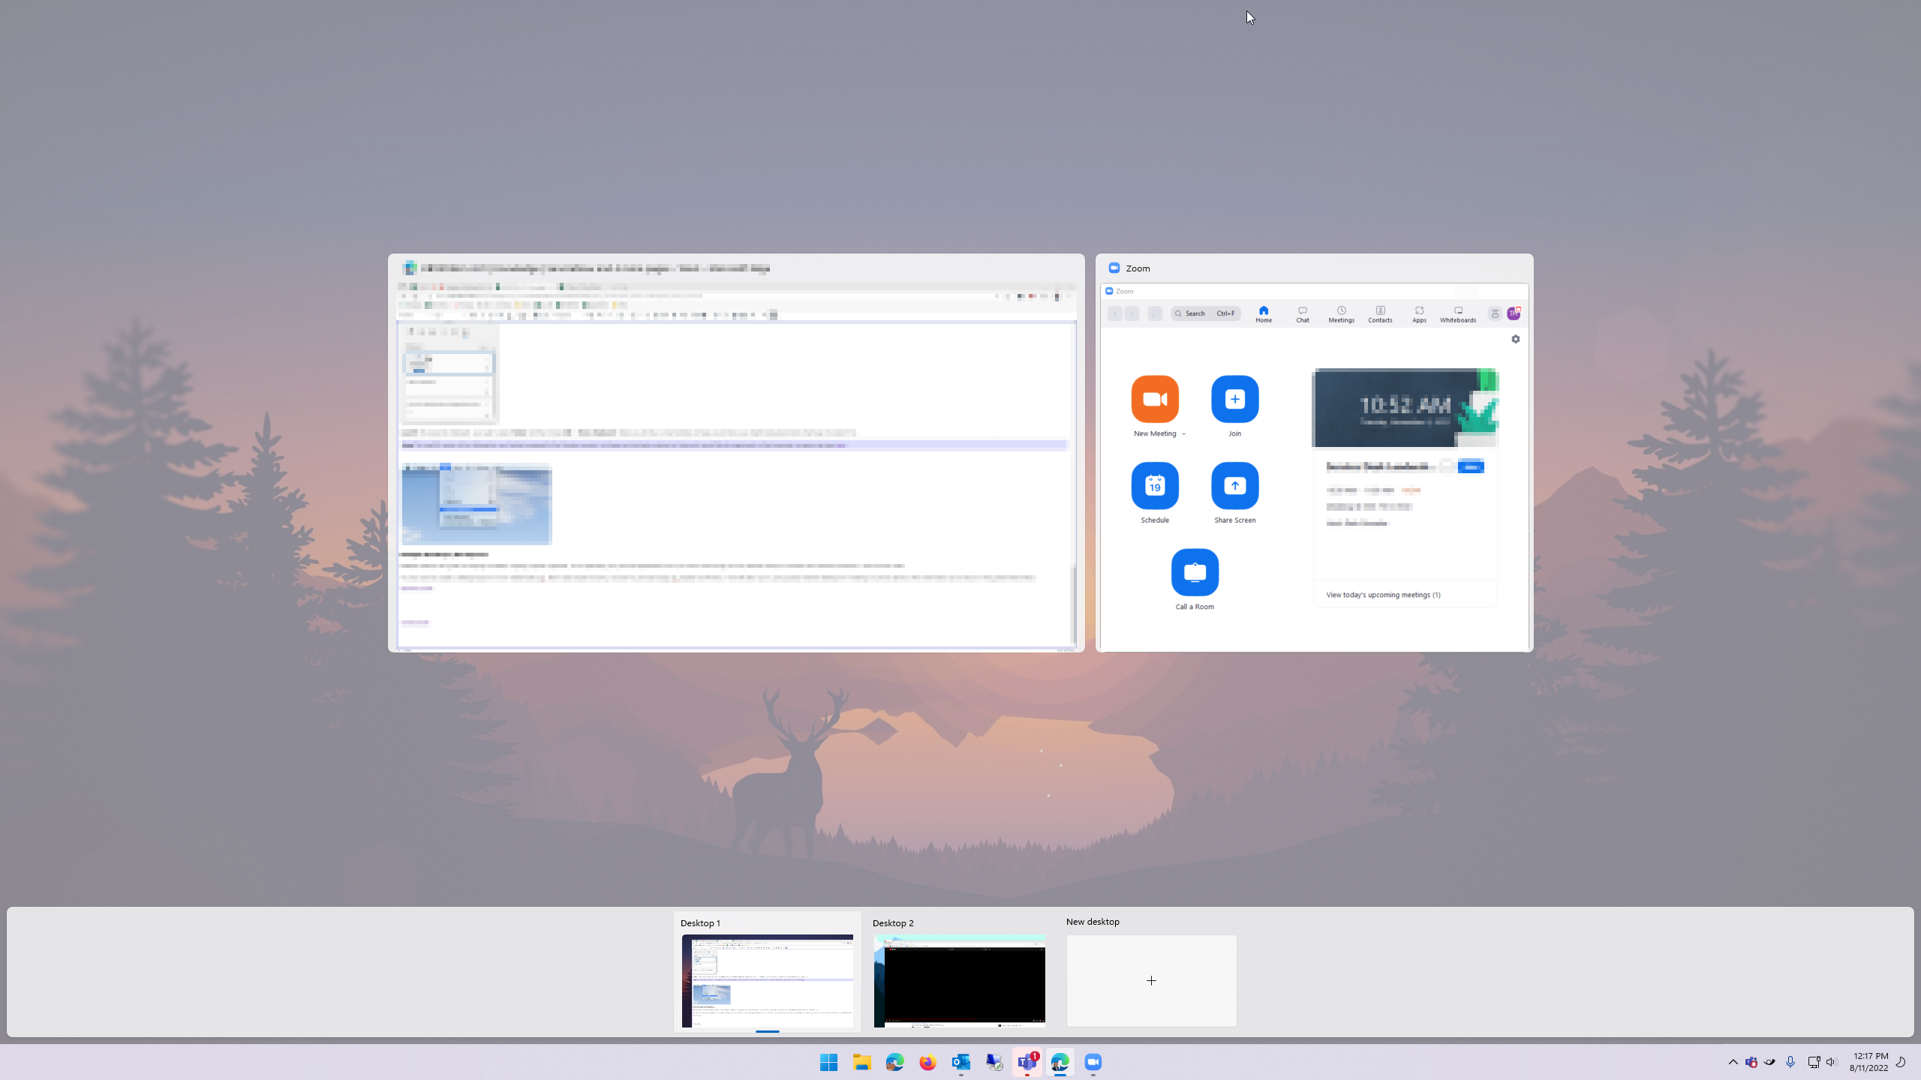Open Zoom settings gear
Screen dimensions: 1921x1080
point(1515,339)
